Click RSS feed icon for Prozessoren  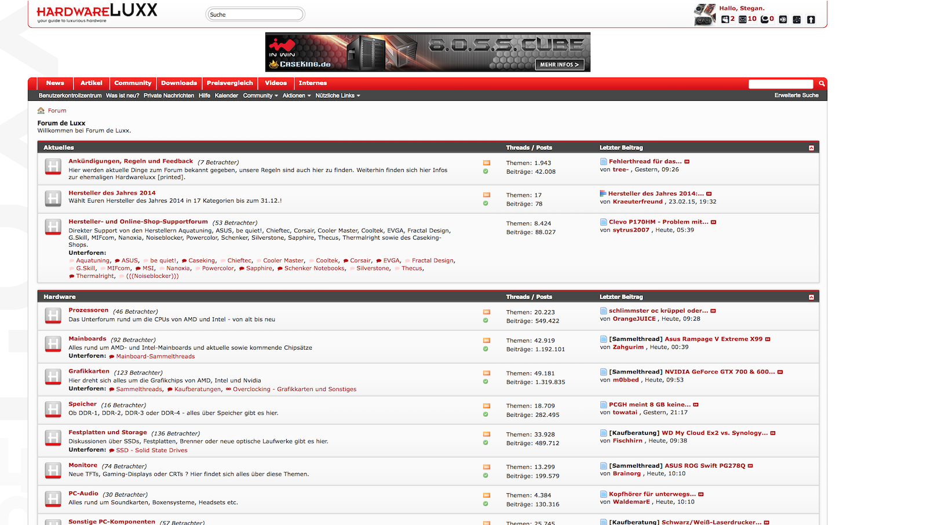pyautogui.click(x=486, y=312)
